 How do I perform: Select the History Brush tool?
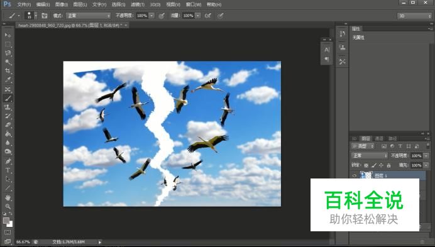[x=8, y=116]
